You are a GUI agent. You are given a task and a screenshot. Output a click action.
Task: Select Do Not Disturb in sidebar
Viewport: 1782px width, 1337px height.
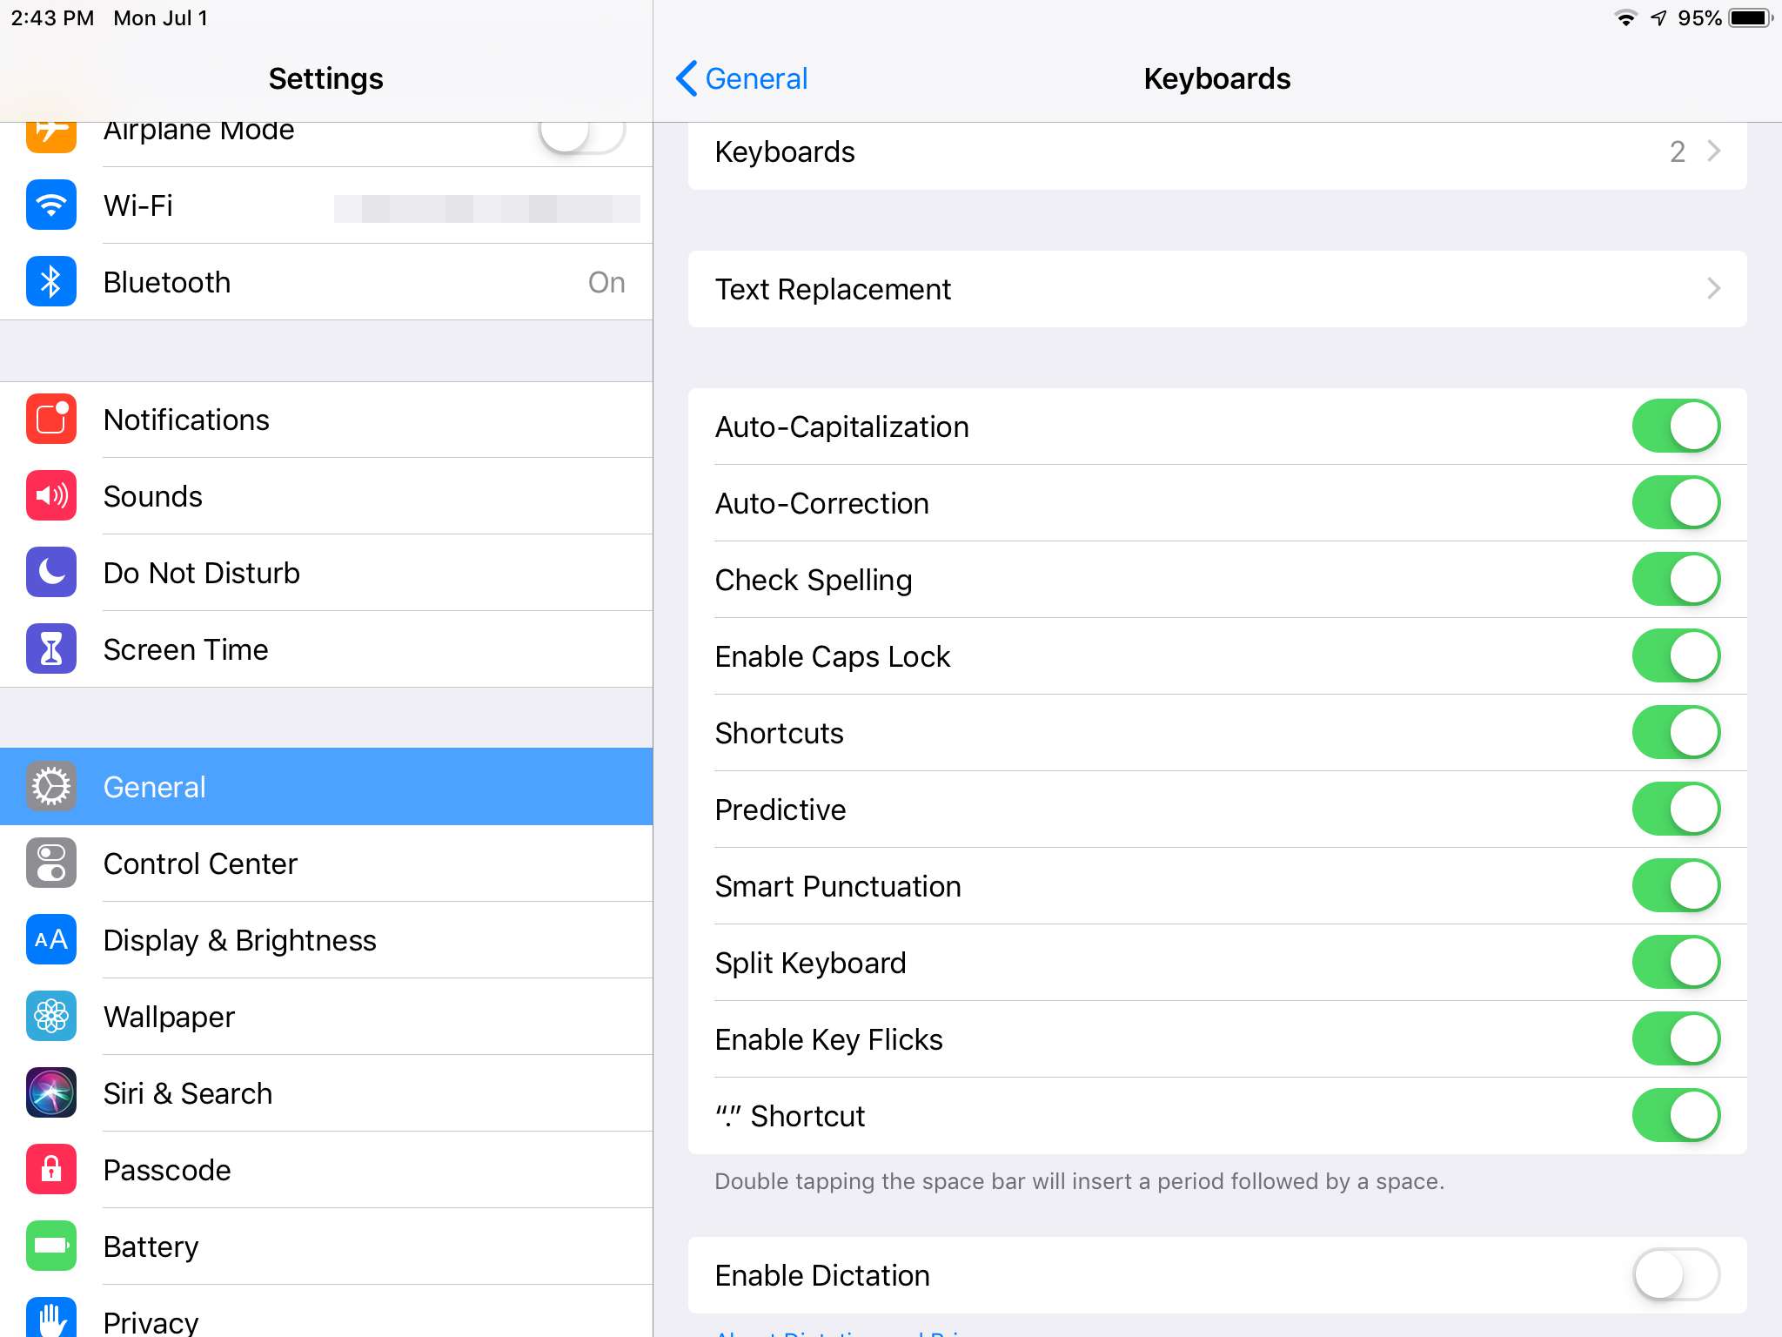click(x=326, y=573)
